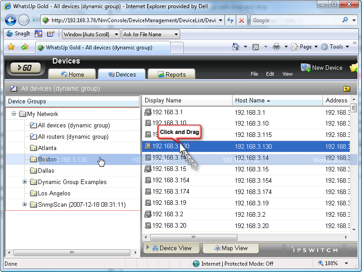
Task: Switch to Map View
Action: tap(230, 248)
